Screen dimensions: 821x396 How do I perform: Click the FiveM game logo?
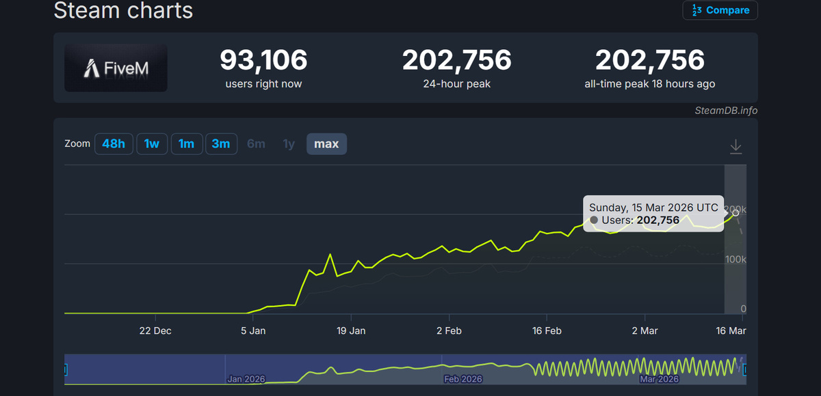pos(115,68)
